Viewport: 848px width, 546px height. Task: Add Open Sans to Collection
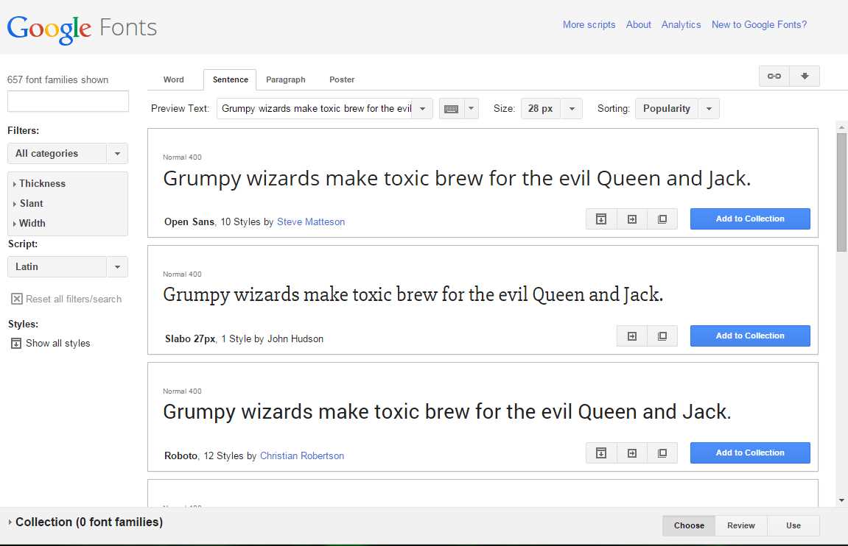tap(750, 219)
